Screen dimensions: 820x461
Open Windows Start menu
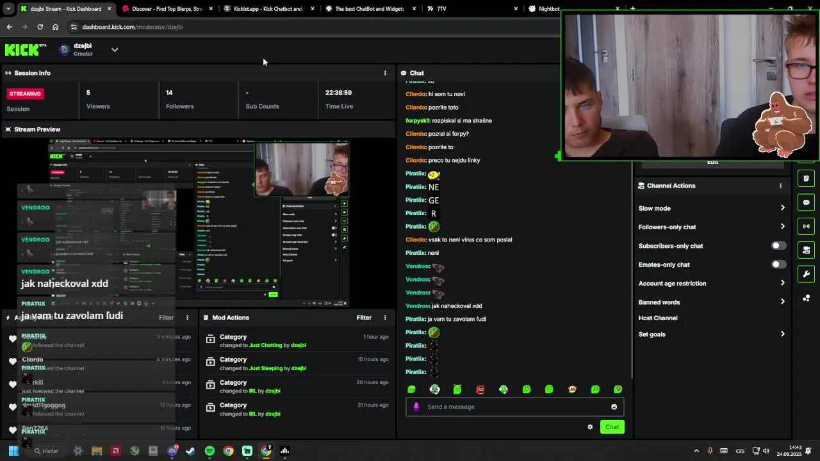(13, 451)
